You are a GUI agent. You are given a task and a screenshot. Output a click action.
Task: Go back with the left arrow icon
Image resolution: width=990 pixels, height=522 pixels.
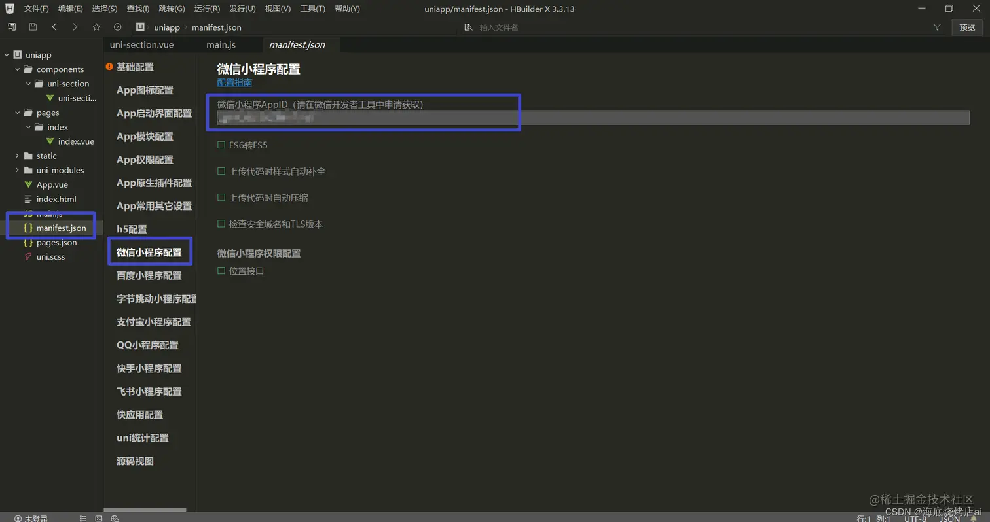click(54, 27)
